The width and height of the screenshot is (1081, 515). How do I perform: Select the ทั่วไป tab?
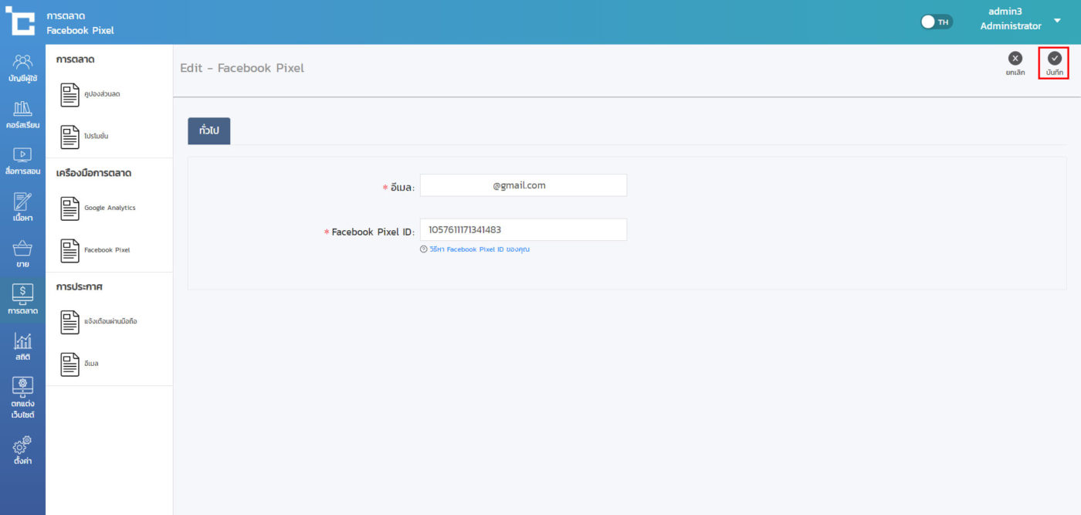coord(209,130)
